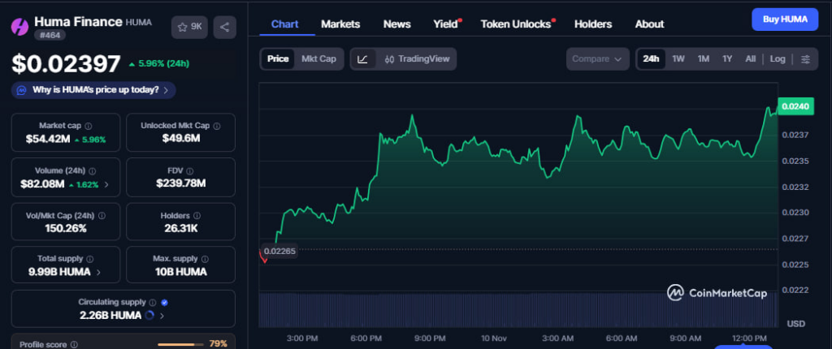Screen dimensions: 832x349
Task: Click Max. supply info icon
Action: [x=205, y=260]
